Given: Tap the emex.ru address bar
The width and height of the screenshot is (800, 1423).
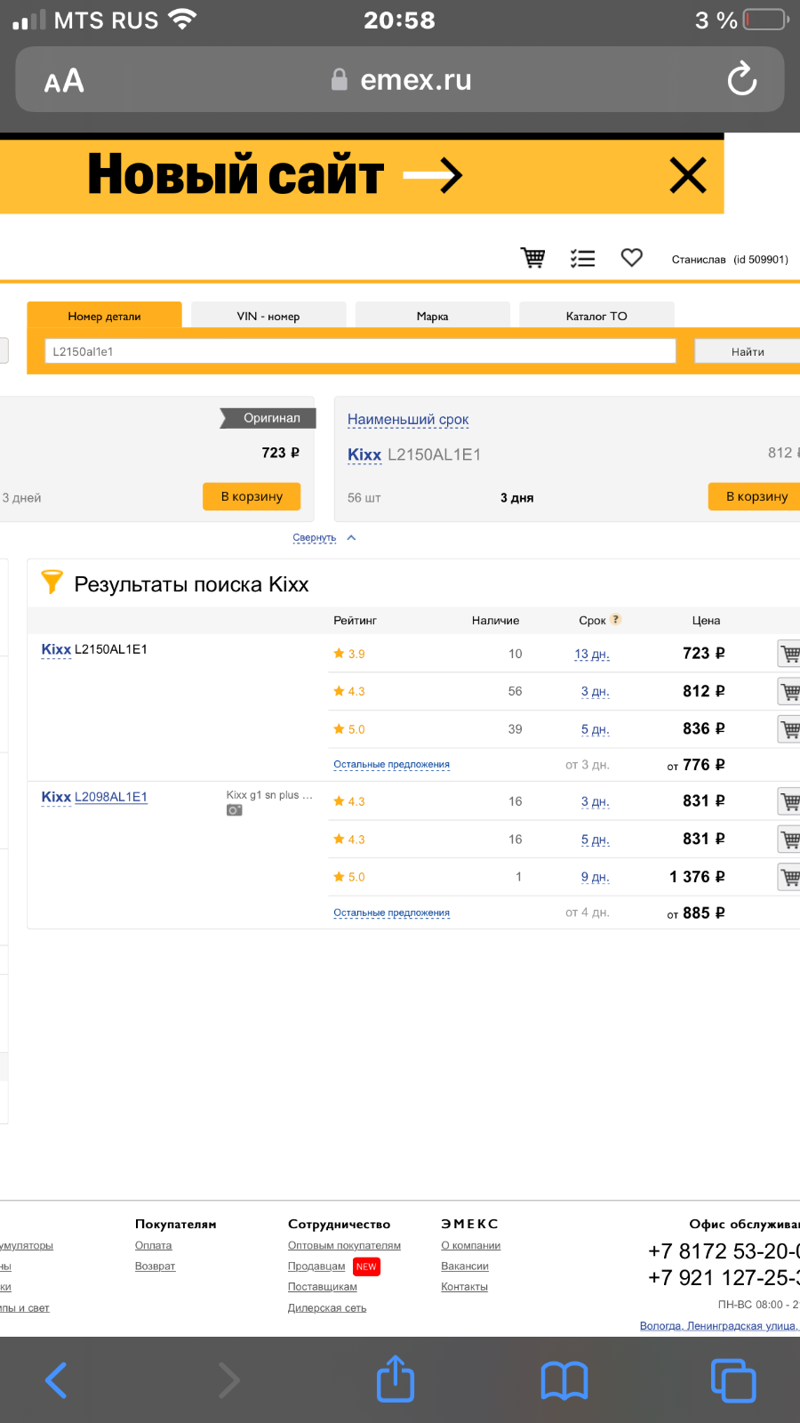Looking at the screenshot, I should pos(400,79).
